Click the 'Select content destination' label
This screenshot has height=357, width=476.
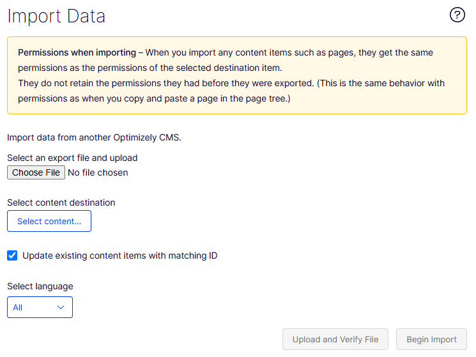coord(61,202)
